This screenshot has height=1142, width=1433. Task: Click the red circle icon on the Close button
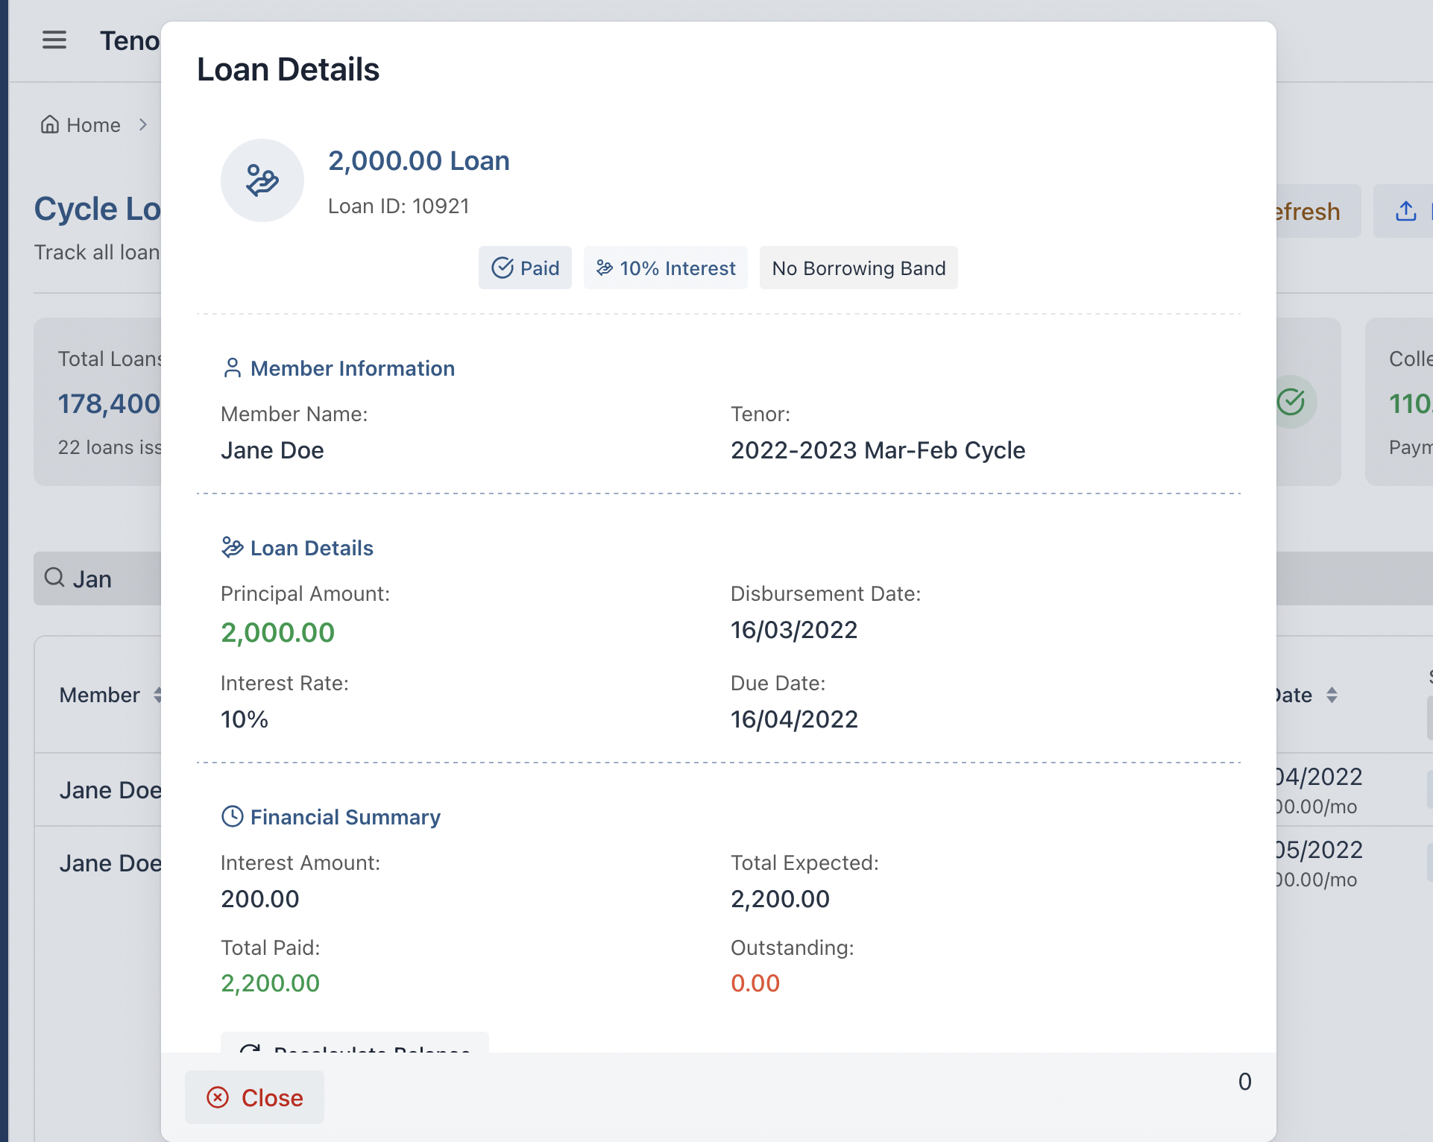(x=217, y=1097)
